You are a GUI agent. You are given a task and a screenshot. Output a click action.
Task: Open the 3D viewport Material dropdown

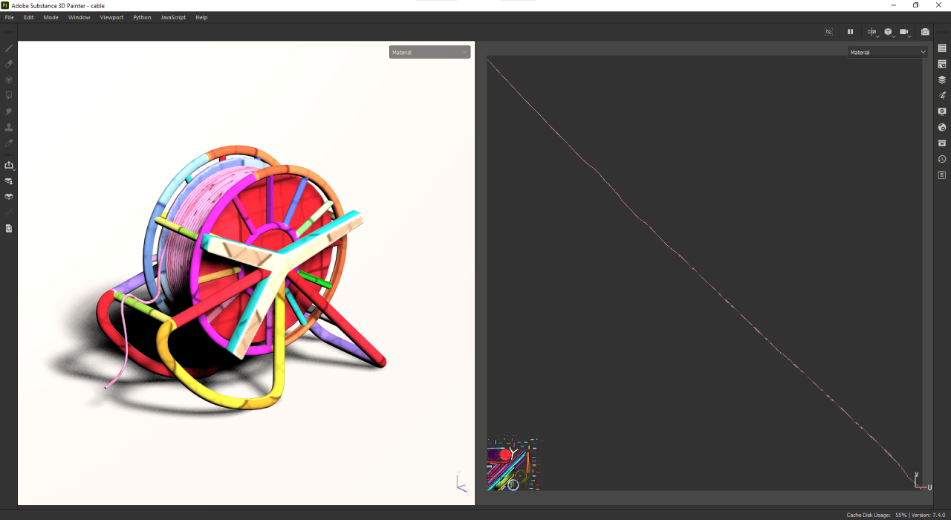click(429, 52)
